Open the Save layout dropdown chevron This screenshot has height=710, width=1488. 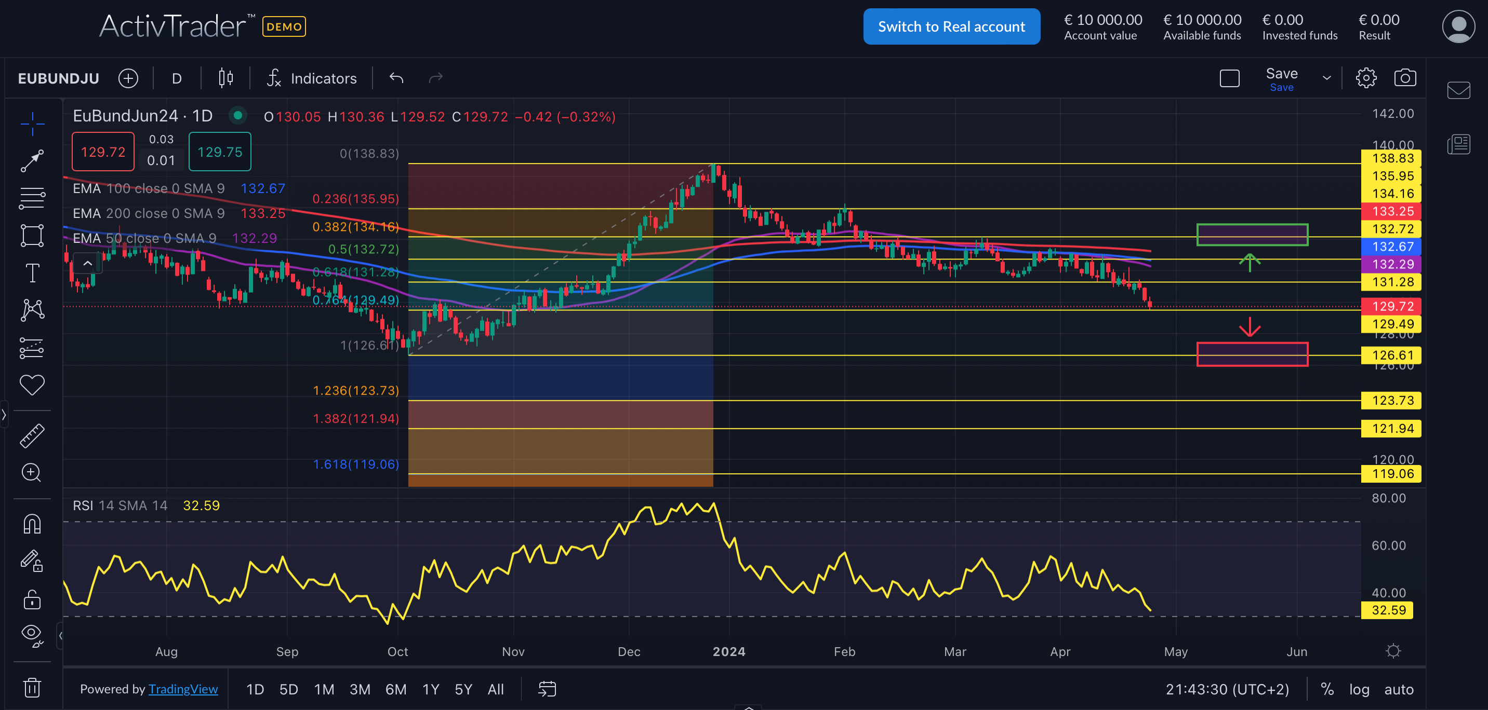click(1327, 78)
